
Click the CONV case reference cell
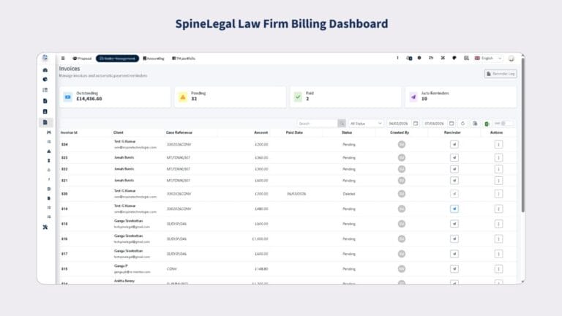172,269
